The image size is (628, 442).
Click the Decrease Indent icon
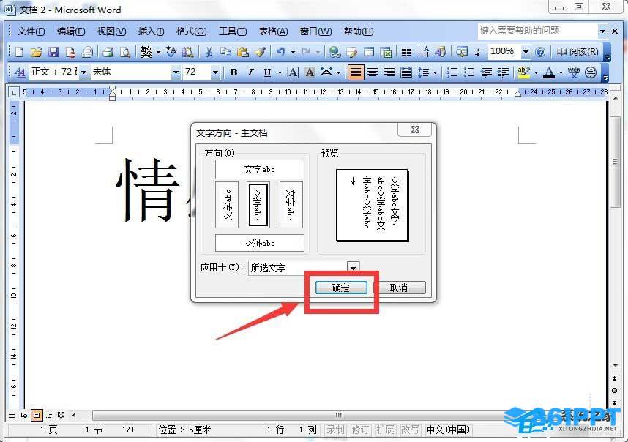(x=486, y=72)
